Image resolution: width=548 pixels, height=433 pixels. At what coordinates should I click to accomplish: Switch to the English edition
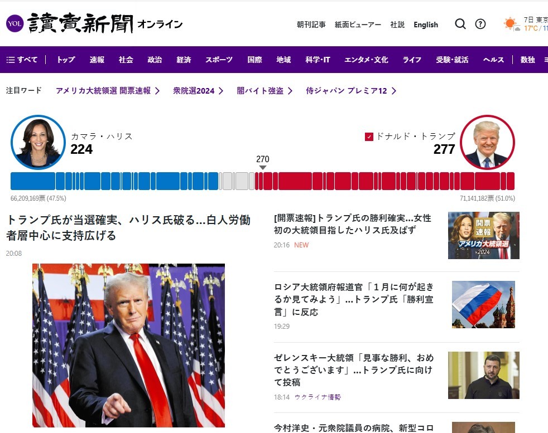[x=426, y=25]
